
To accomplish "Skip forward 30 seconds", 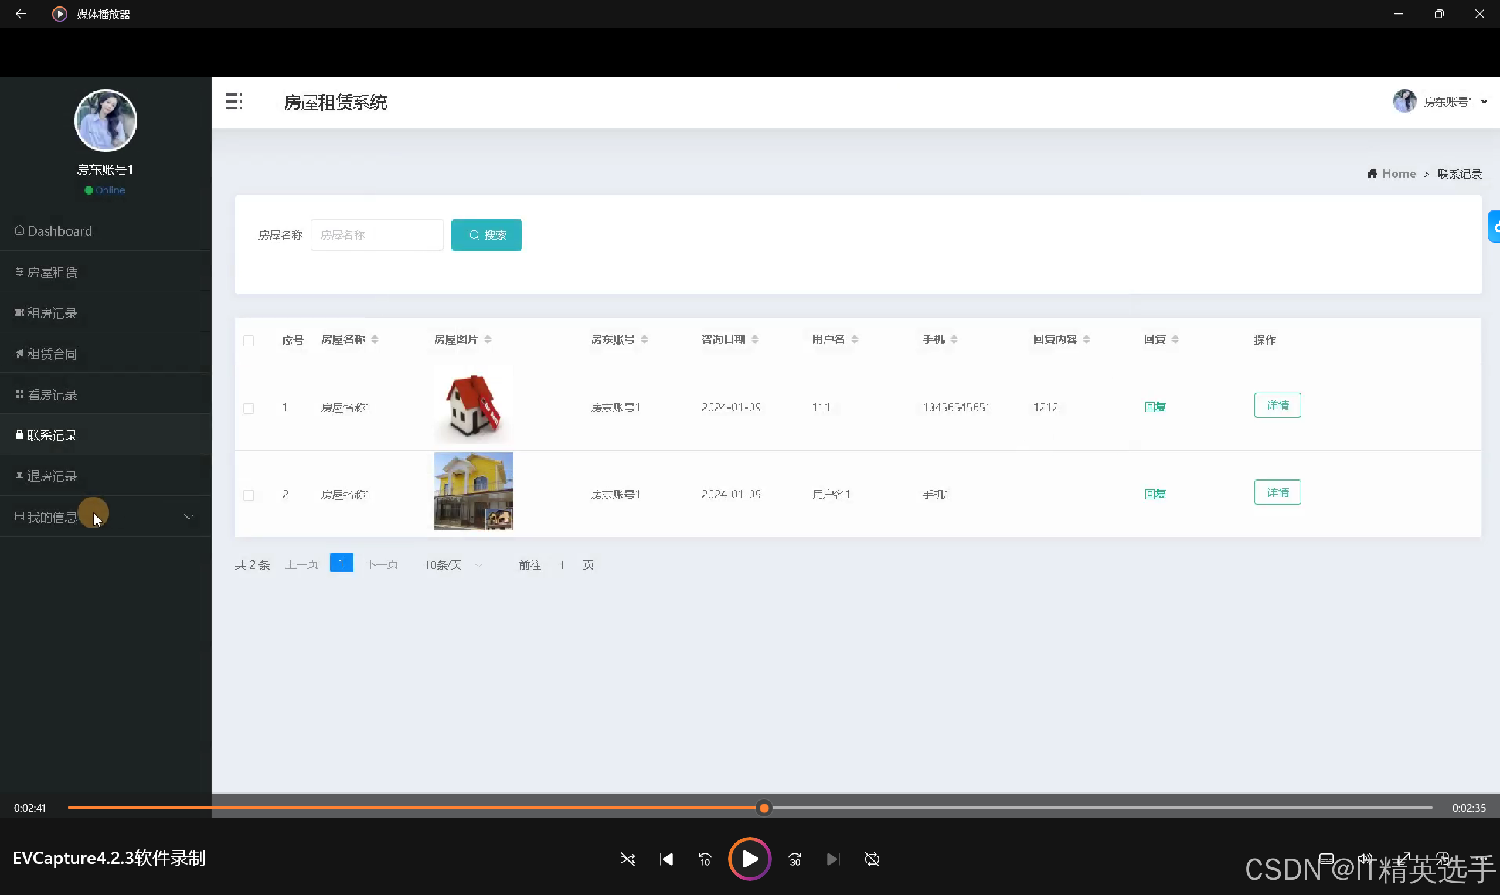I will click(795, 859).
